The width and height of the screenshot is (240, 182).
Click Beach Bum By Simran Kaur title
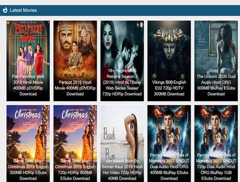[x=122, y=170]
